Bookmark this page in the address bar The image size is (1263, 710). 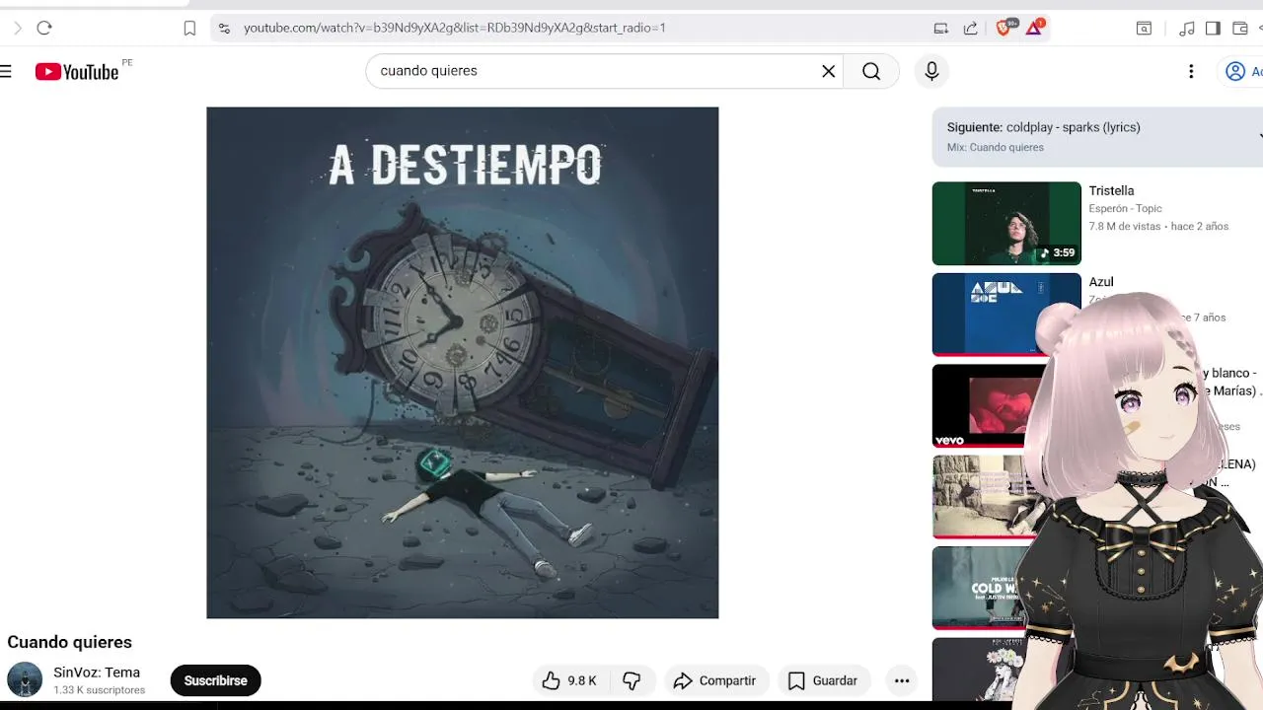coord(189,29)
